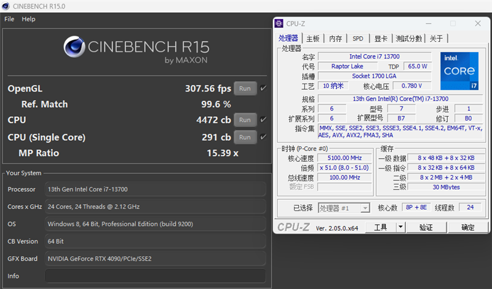Toggle the OpenGL test checkbox
Screen dimensions: 492x289
(x=263, y=88)
